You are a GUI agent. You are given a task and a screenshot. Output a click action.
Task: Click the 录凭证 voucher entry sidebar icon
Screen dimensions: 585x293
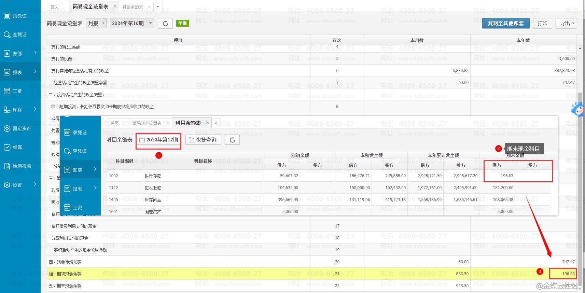pyautogui.click(x=7, y=16)
